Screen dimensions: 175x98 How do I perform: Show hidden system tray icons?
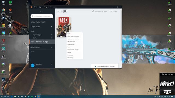(157, 97)
